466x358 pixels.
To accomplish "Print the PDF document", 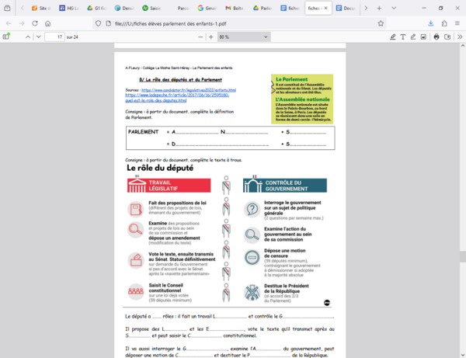I will [436, 36].
